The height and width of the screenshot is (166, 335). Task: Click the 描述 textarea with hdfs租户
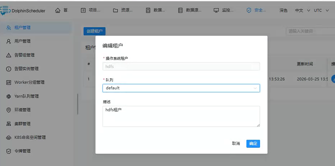pos(181,116)
